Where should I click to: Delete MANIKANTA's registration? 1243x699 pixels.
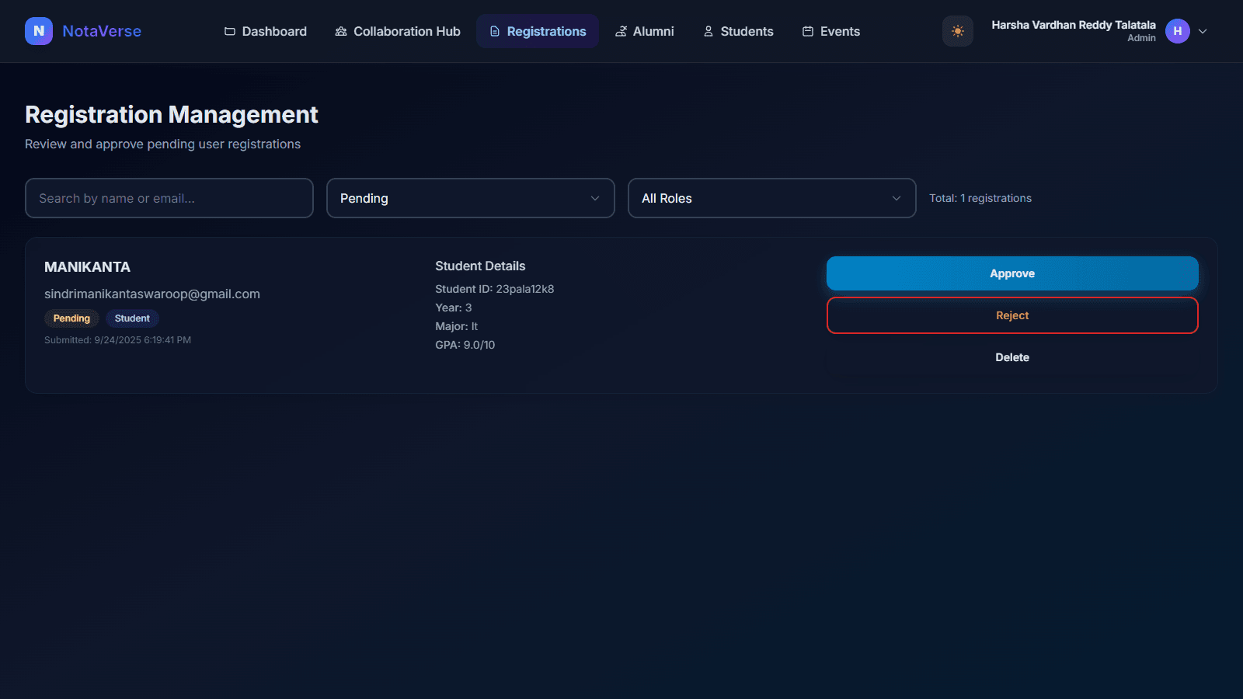tap(1012, 357)
